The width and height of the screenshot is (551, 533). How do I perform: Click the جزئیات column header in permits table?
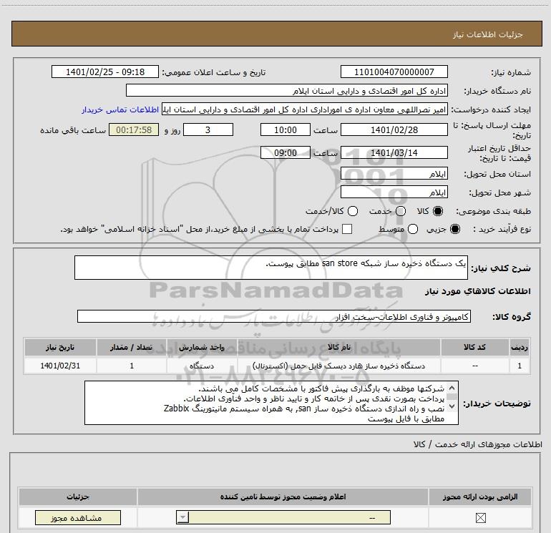click(78, 497)
